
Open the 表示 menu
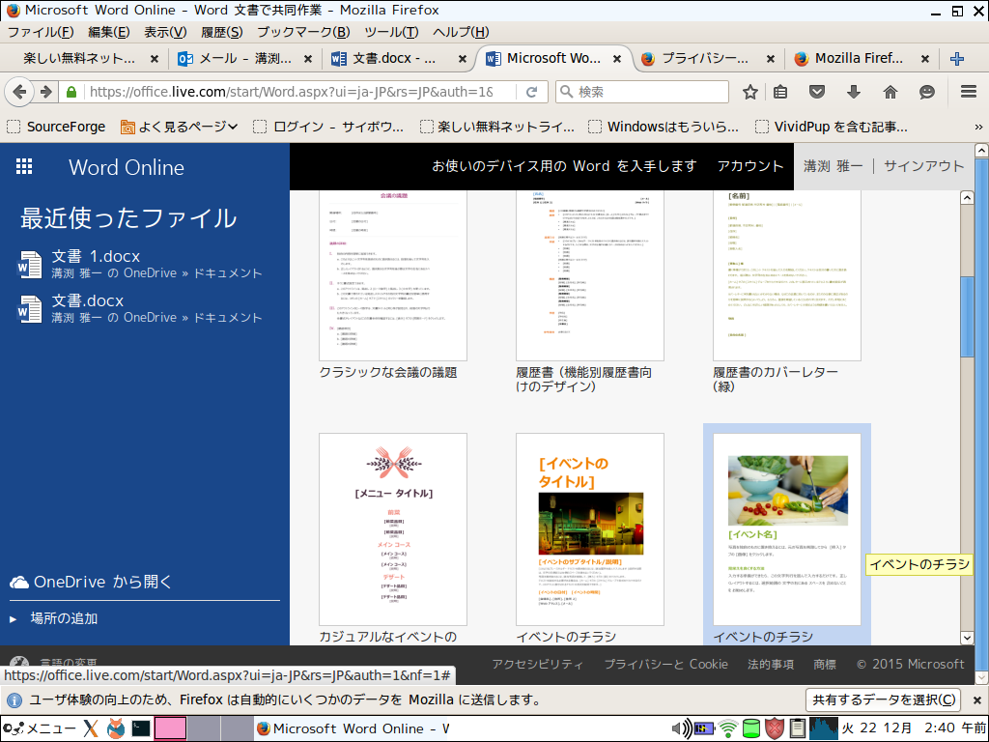point(165,32)
